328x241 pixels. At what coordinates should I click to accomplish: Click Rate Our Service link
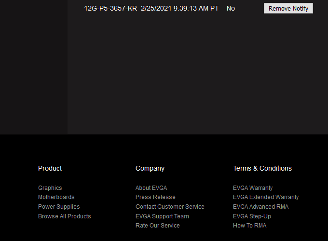coord(158,226)
